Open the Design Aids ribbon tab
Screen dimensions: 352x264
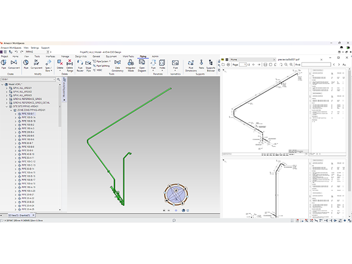click(81, 56)
